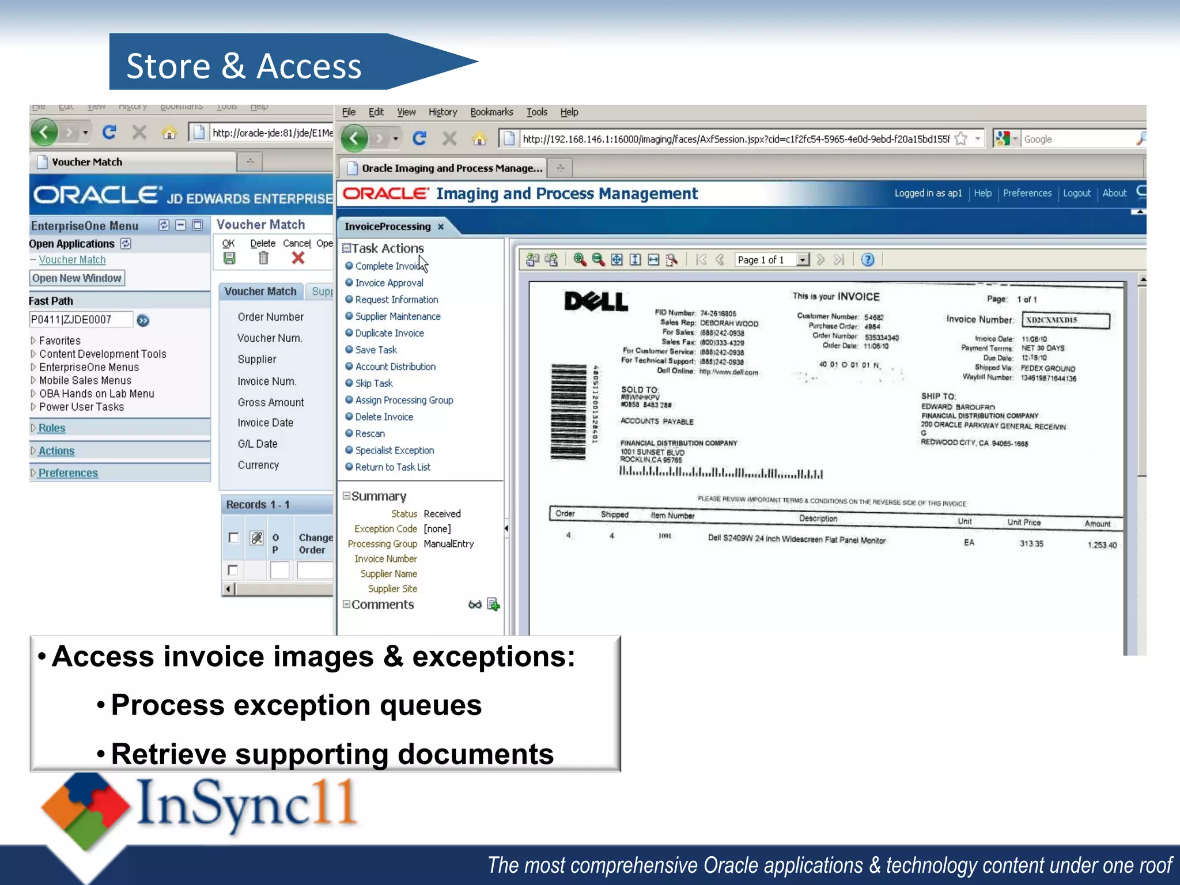Click the records grid horizontal scrollbar left arrow
The image size is (1180, 885).
click(229, 589)
